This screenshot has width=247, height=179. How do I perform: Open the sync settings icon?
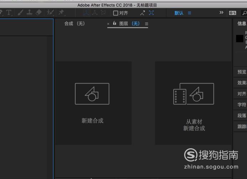click(232, 13)
